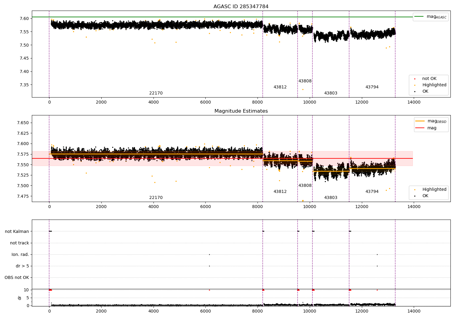Click the pink shaded band in middle plot

click(x=222, y=158)
